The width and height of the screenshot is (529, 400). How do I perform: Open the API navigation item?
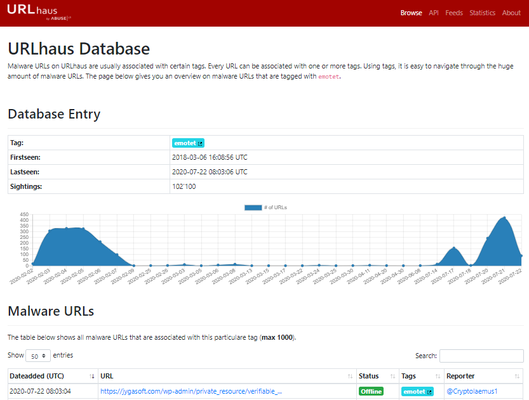(434, 13)
